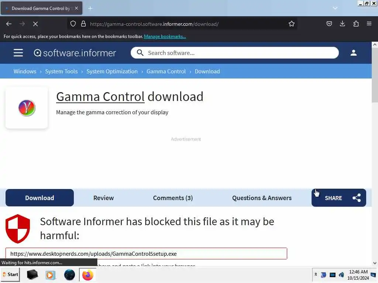Image resolution: width=378 pixels, height=283 pixels.
Task: Go to the software.informer home logo
Action: [x=75, y=53]
